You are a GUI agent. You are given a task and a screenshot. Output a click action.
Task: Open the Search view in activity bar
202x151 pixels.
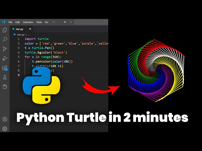pos(5,39)
